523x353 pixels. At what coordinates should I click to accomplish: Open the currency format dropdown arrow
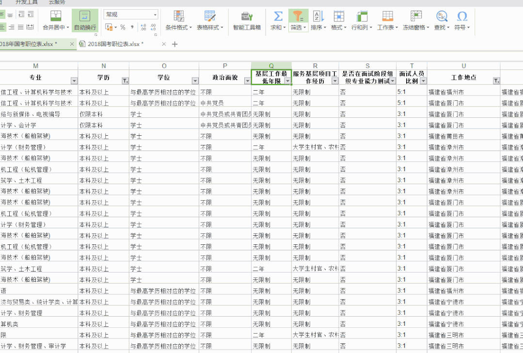click(115, 27)
